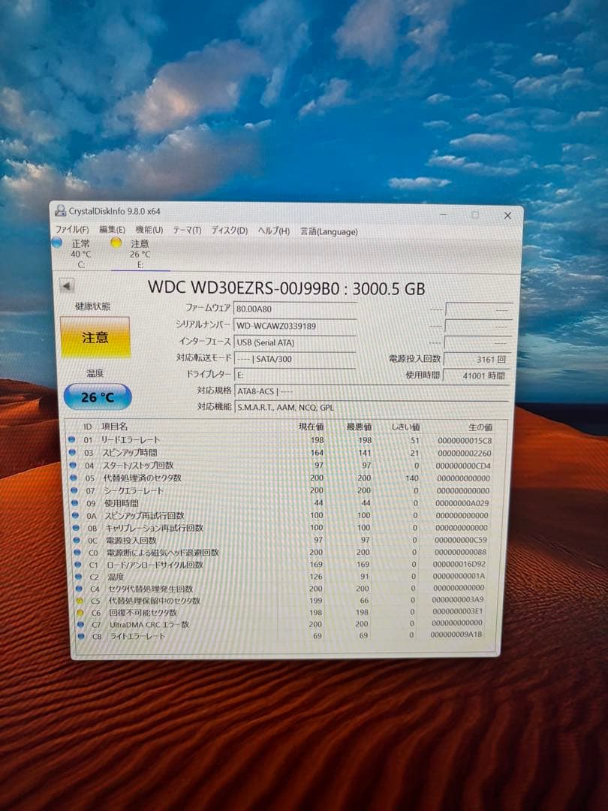608x811 pixels.
Task: Click status dot for C4 セクタ代替処理発生回数
Action: click(x=79, y=588)
